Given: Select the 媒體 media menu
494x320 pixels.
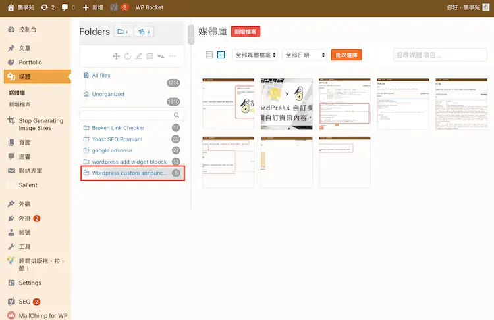Looking at the screenshot, I should (37, 76).
